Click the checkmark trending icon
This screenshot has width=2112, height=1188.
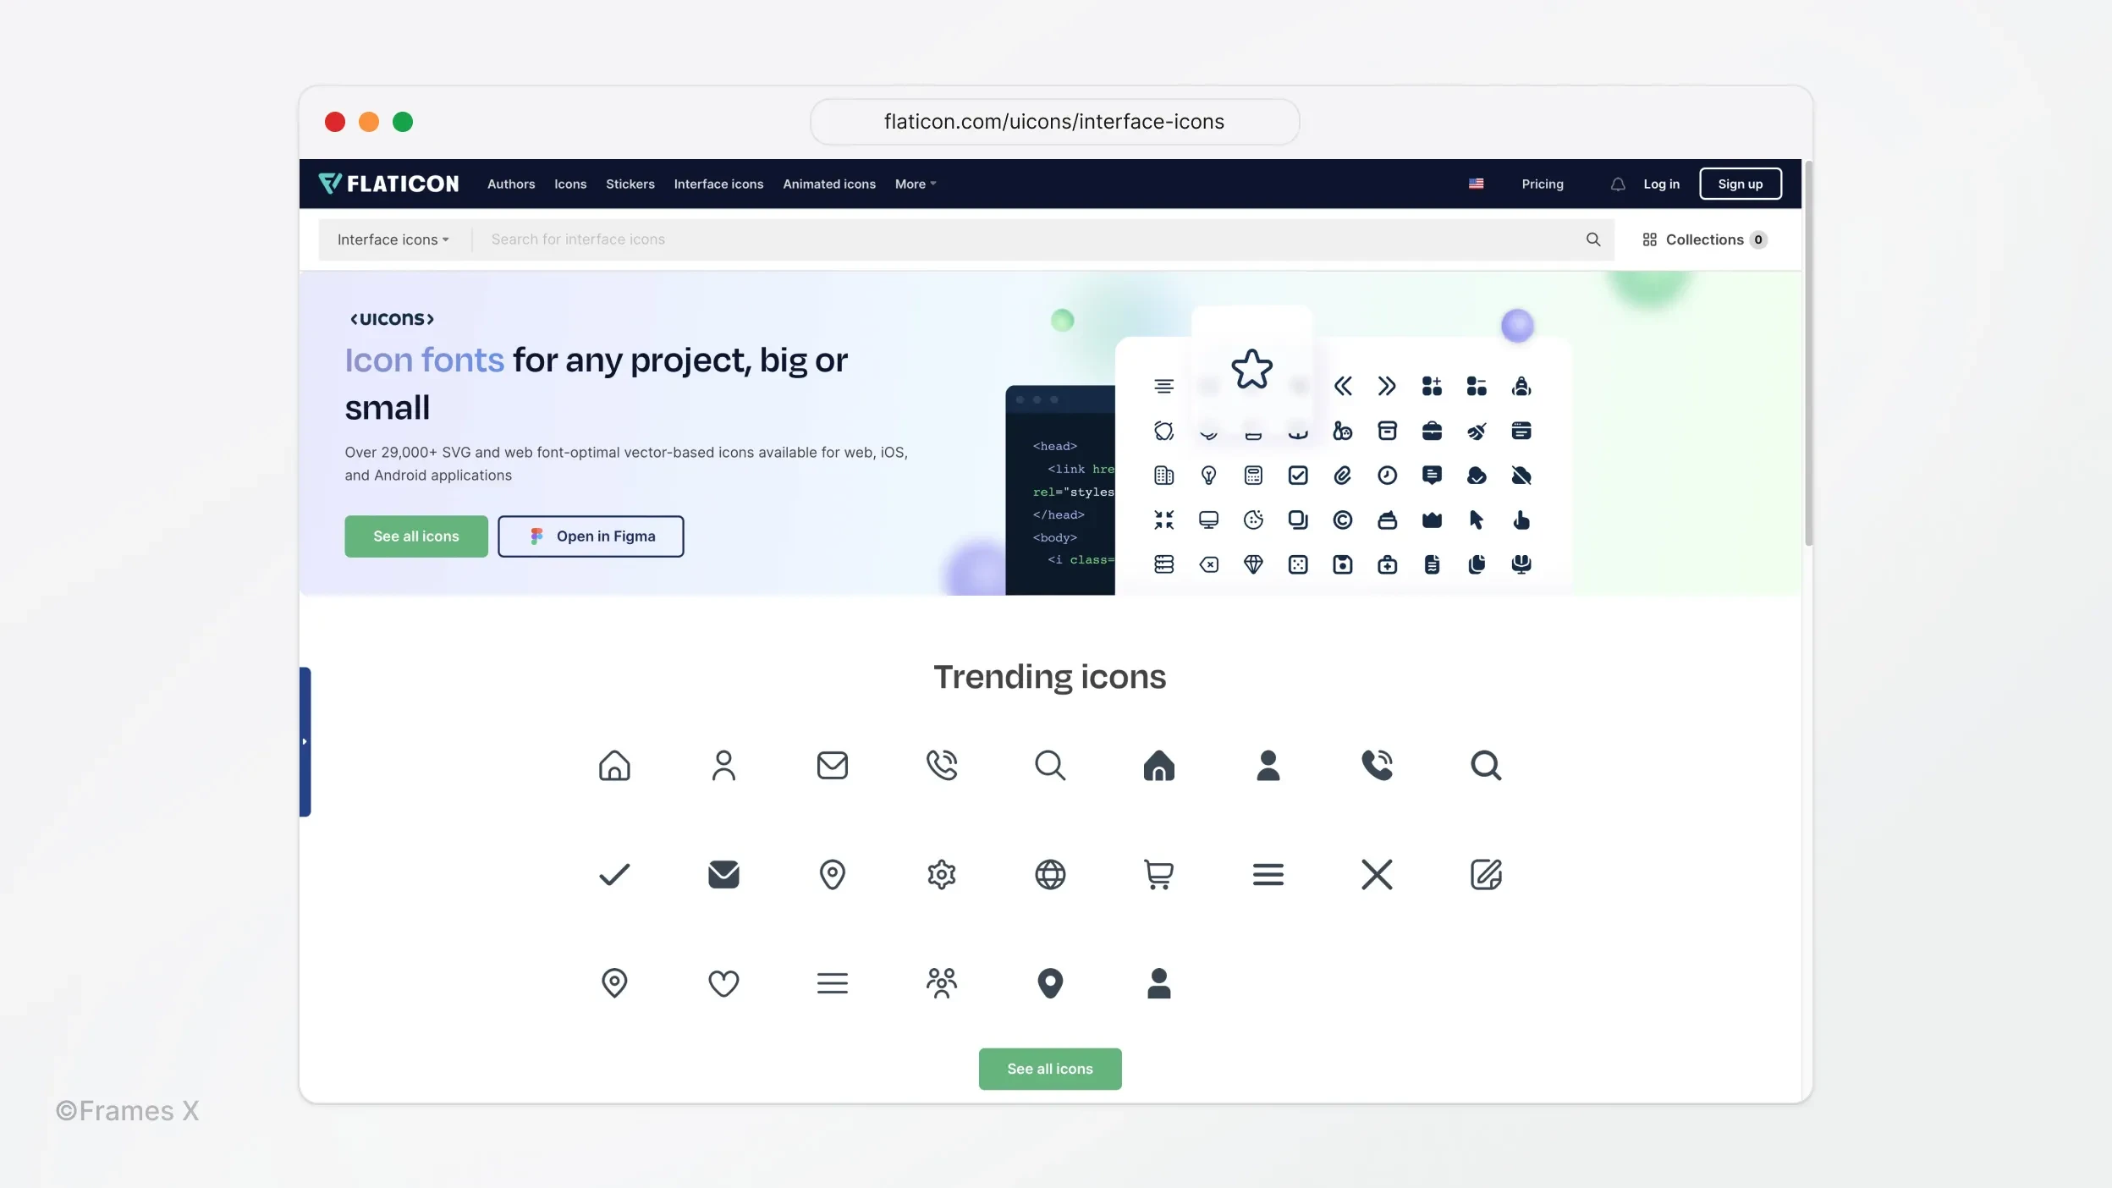point(613,873)
